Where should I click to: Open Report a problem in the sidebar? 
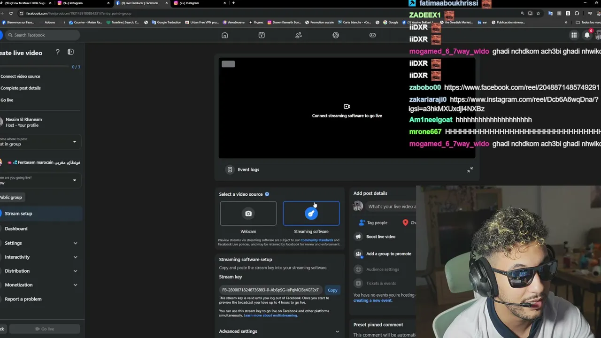[41, 299]
